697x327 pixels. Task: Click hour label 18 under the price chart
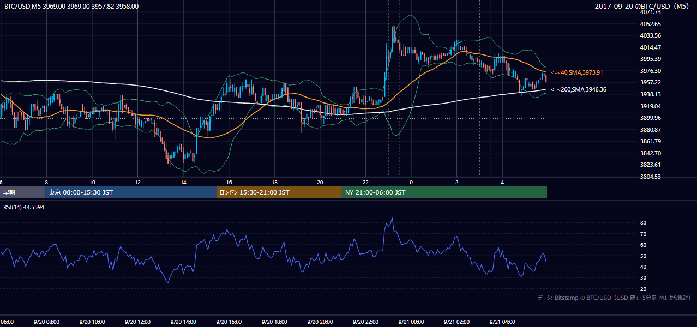[274, 182]
